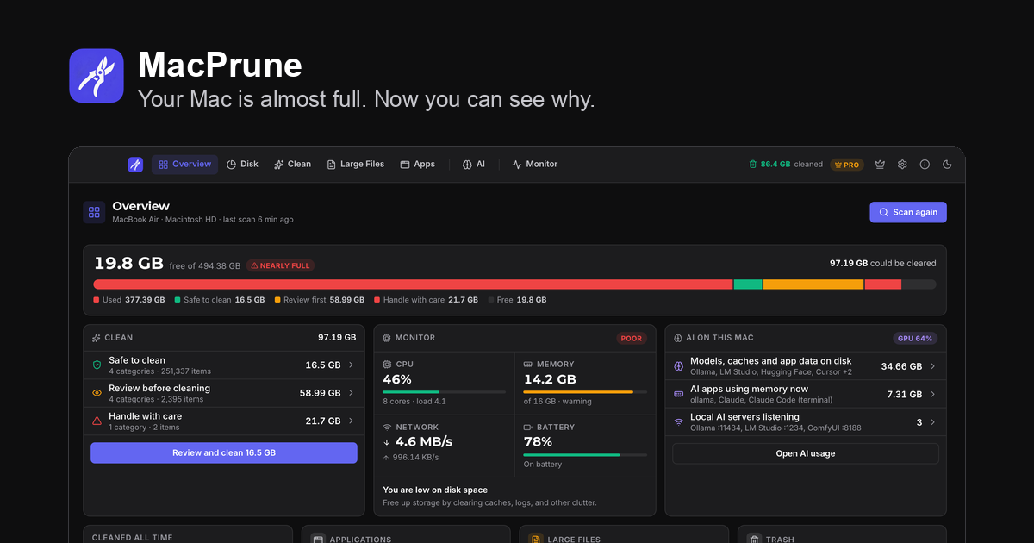The image size is (1034, 543).
Task: Open the crown upgrade icon
Action: pos(880,165)
